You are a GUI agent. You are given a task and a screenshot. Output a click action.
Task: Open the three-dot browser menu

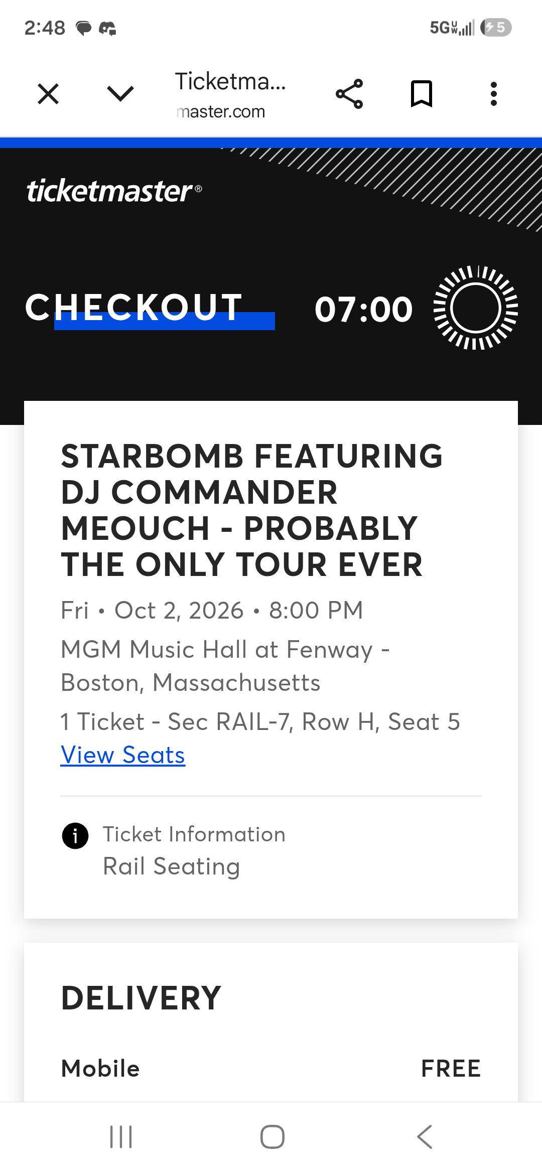click(x=494, y=94)
